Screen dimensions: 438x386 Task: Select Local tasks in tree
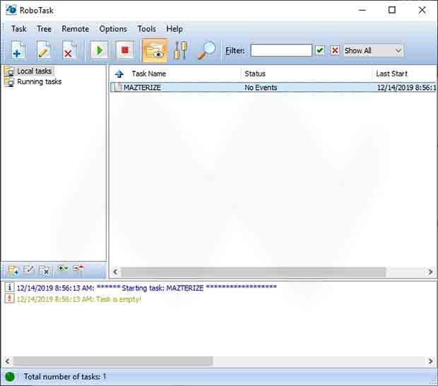click(35, 71)
